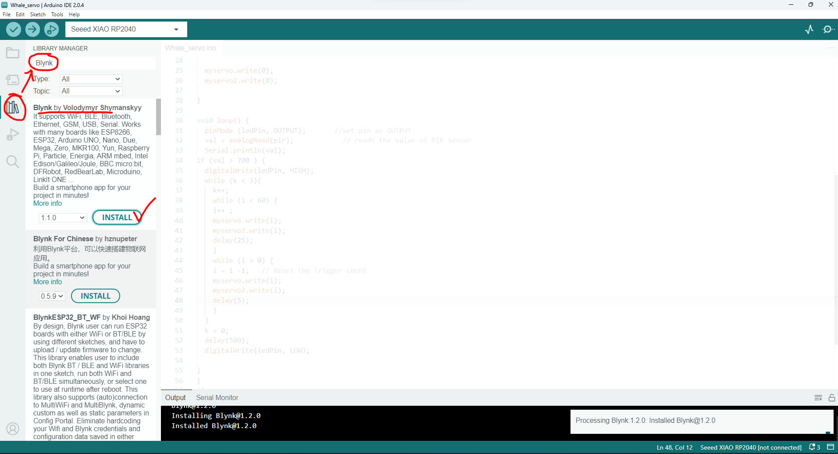This screenshot has width=838, height=454.
Task: Click line number 30 in the gutter
Action: pos(179,121)
